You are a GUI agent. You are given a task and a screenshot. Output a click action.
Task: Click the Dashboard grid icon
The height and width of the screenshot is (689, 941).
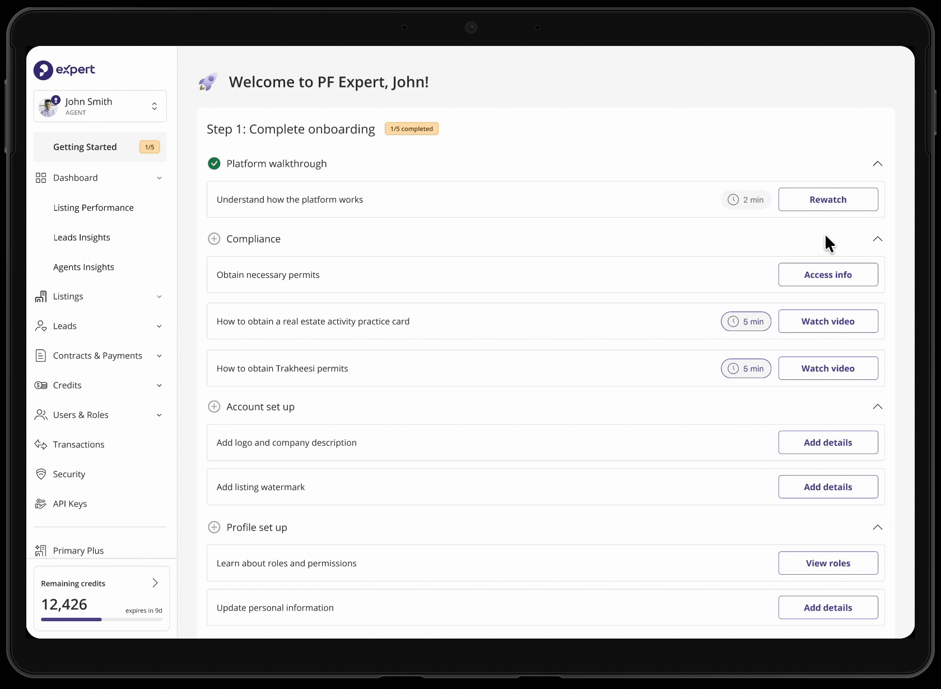[x=41, y=178]
